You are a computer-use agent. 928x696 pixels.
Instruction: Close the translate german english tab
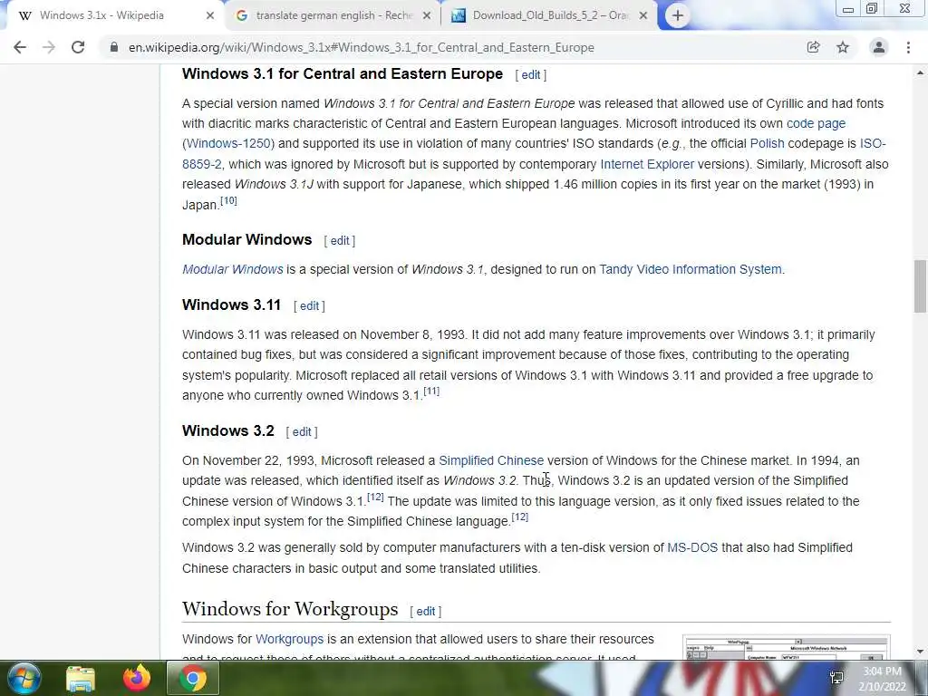point(427,15)
